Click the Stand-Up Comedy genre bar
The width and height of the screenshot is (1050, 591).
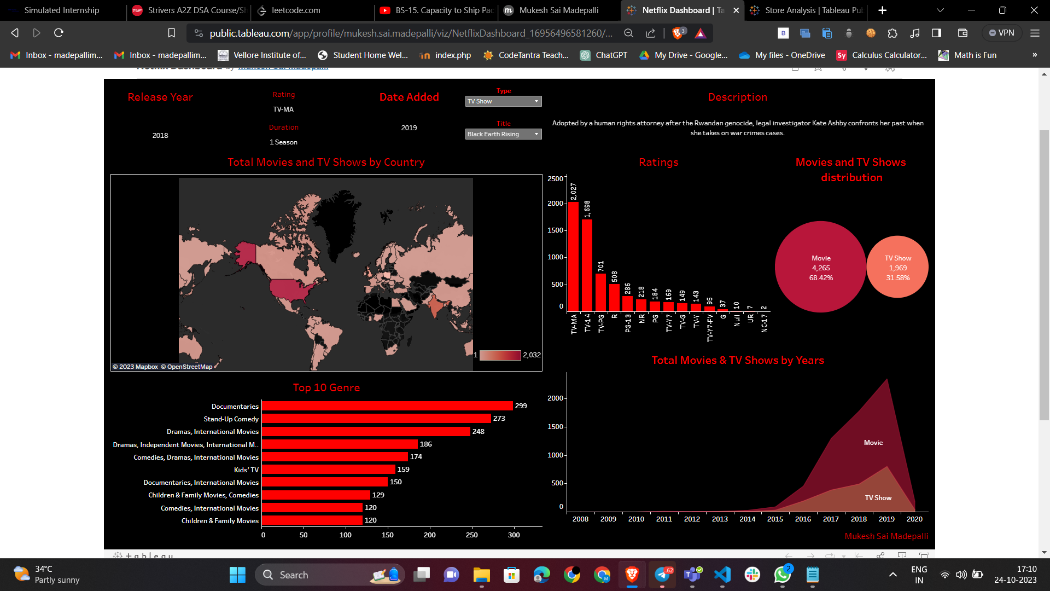376,419
